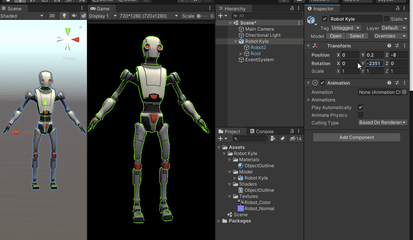
Task: Open the Culling Type dropdown
Action: [383, 123]
